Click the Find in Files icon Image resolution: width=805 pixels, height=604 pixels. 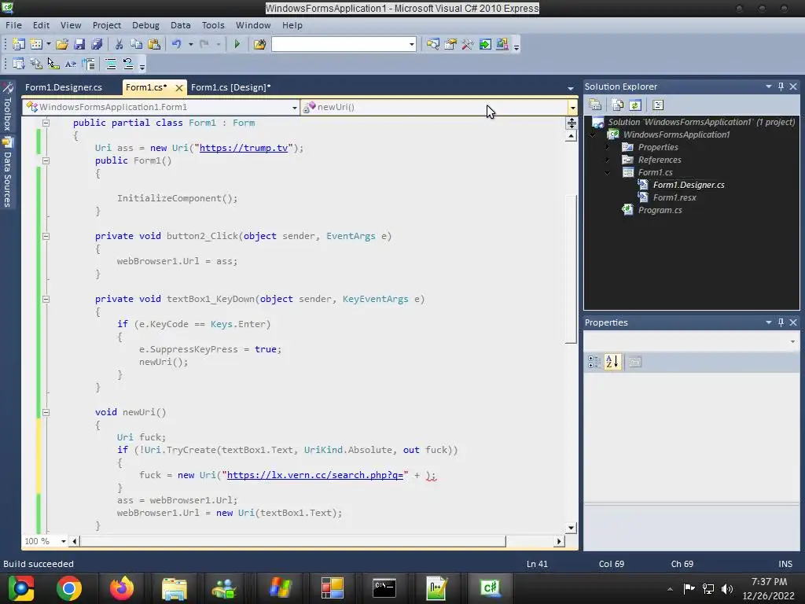[259, 44]
